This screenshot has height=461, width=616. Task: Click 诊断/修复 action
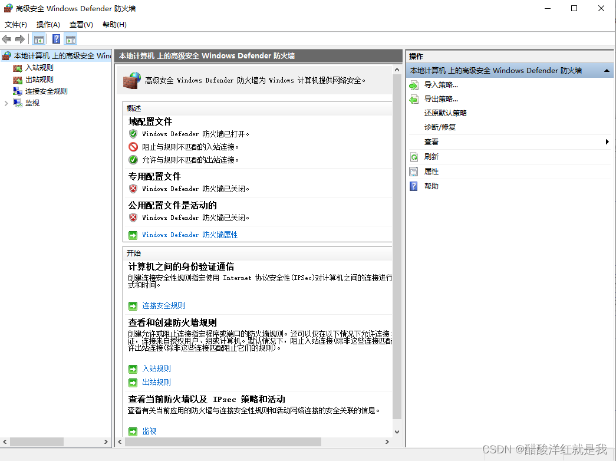(x=440, y=127)
